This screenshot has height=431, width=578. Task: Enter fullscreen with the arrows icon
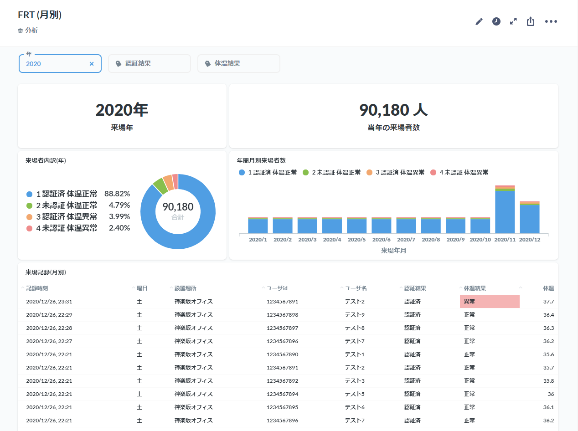click(514, 21)
